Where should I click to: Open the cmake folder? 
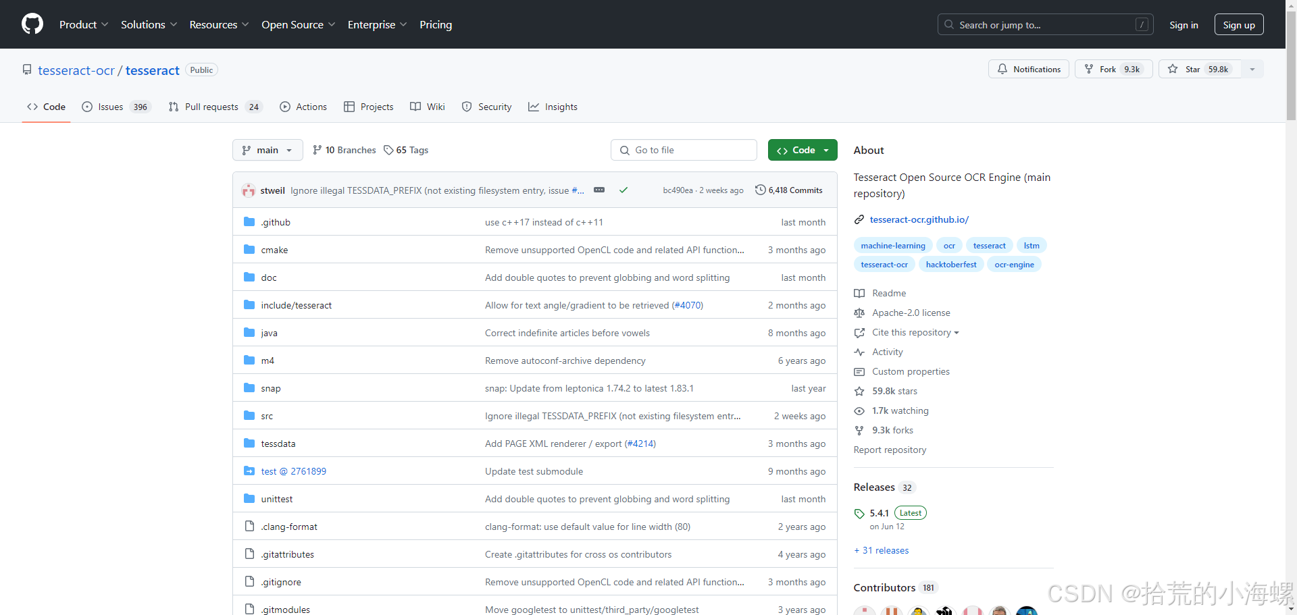point(274,250)
